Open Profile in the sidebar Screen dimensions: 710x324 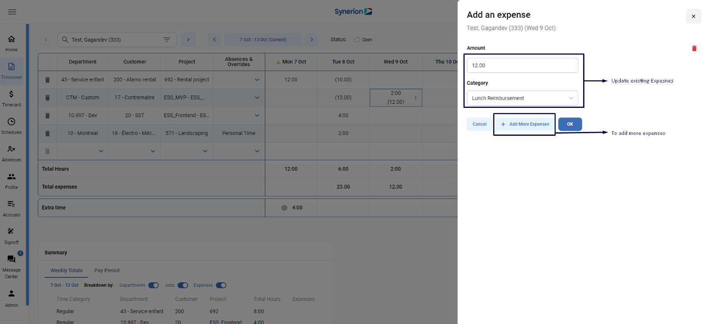coord(12,181)
